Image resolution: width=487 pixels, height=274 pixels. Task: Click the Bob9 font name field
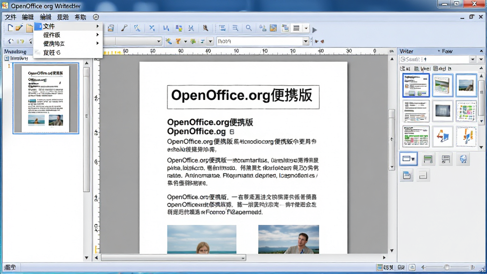260,41
